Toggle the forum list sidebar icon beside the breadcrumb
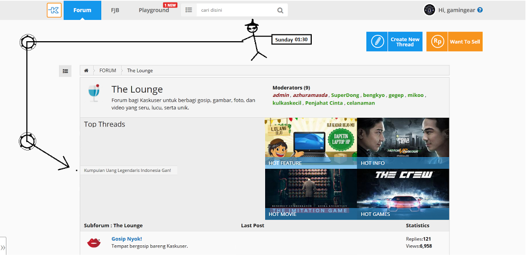Image resolution: width=526 pixels, height=255 pixels. point(65,71)
